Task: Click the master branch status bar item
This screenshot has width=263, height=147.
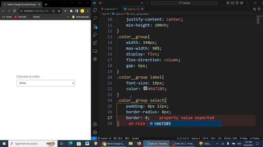Action: point(103,138)
